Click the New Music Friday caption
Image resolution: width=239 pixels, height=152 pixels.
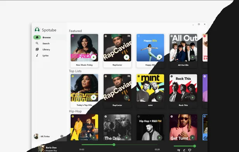84,65
